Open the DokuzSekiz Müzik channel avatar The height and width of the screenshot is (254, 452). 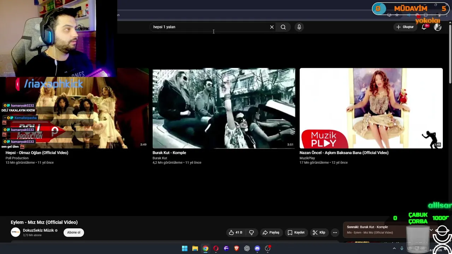coord(16,232)
